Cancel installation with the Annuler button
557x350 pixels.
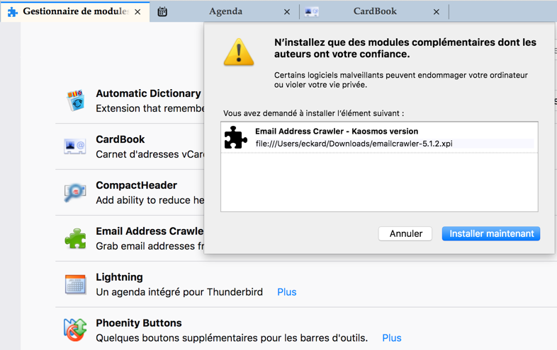point(405,233)
